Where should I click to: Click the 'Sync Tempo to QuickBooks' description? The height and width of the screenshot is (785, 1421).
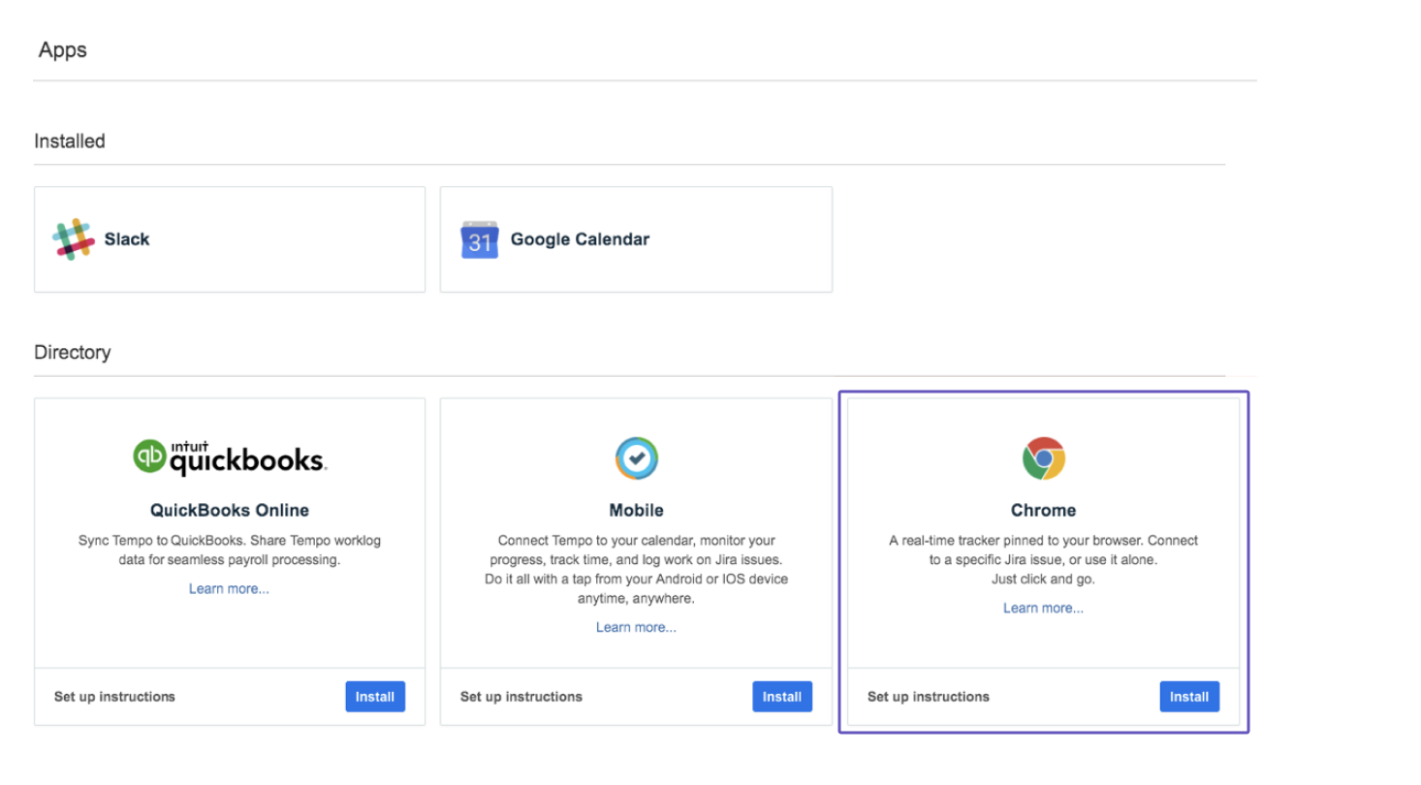(230, 549)
